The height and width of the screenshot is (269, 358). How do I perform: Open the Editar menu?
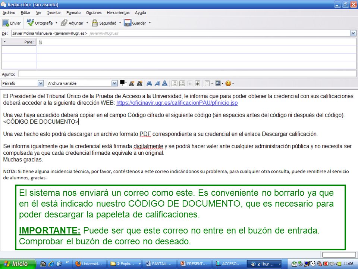[x=26, y=13]
